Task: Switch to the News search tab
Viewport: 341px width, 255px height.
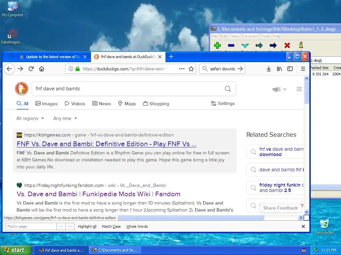Action: pos(101,104)
